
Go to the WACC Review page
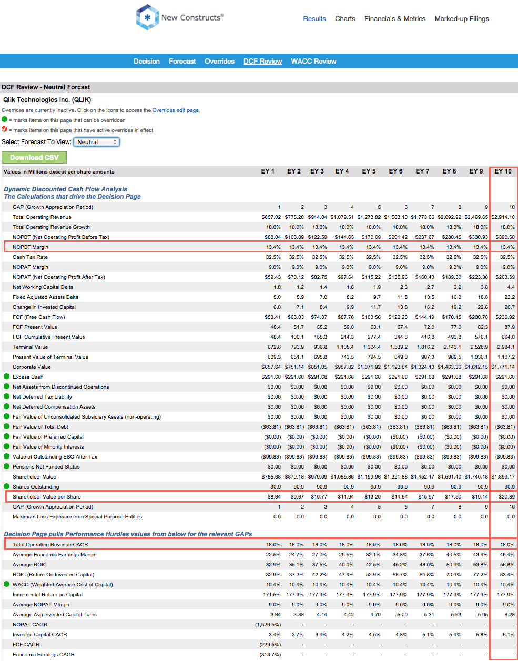(313, 61)
